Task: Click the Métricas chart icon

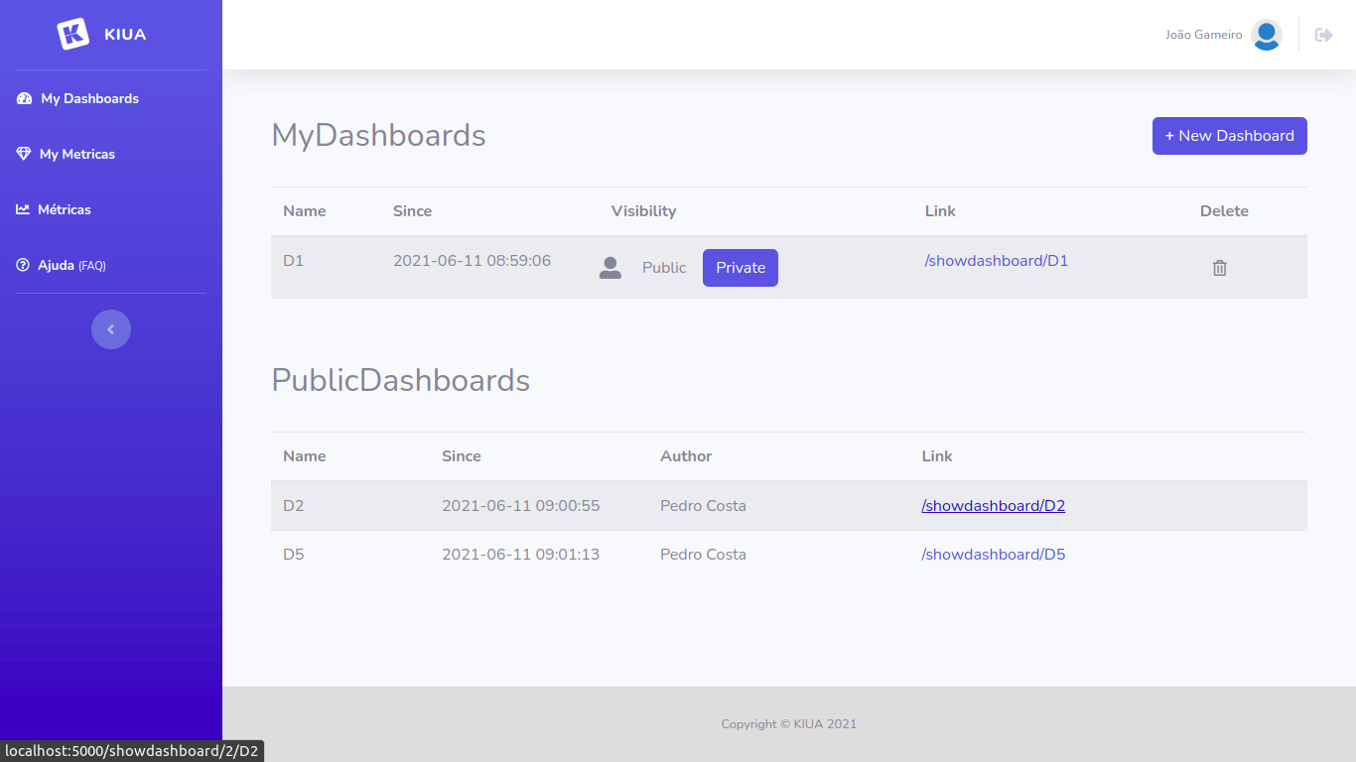Action: [x=23, y=209]
